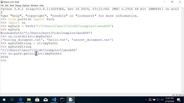Open the Window menu

tap(34, 5)
